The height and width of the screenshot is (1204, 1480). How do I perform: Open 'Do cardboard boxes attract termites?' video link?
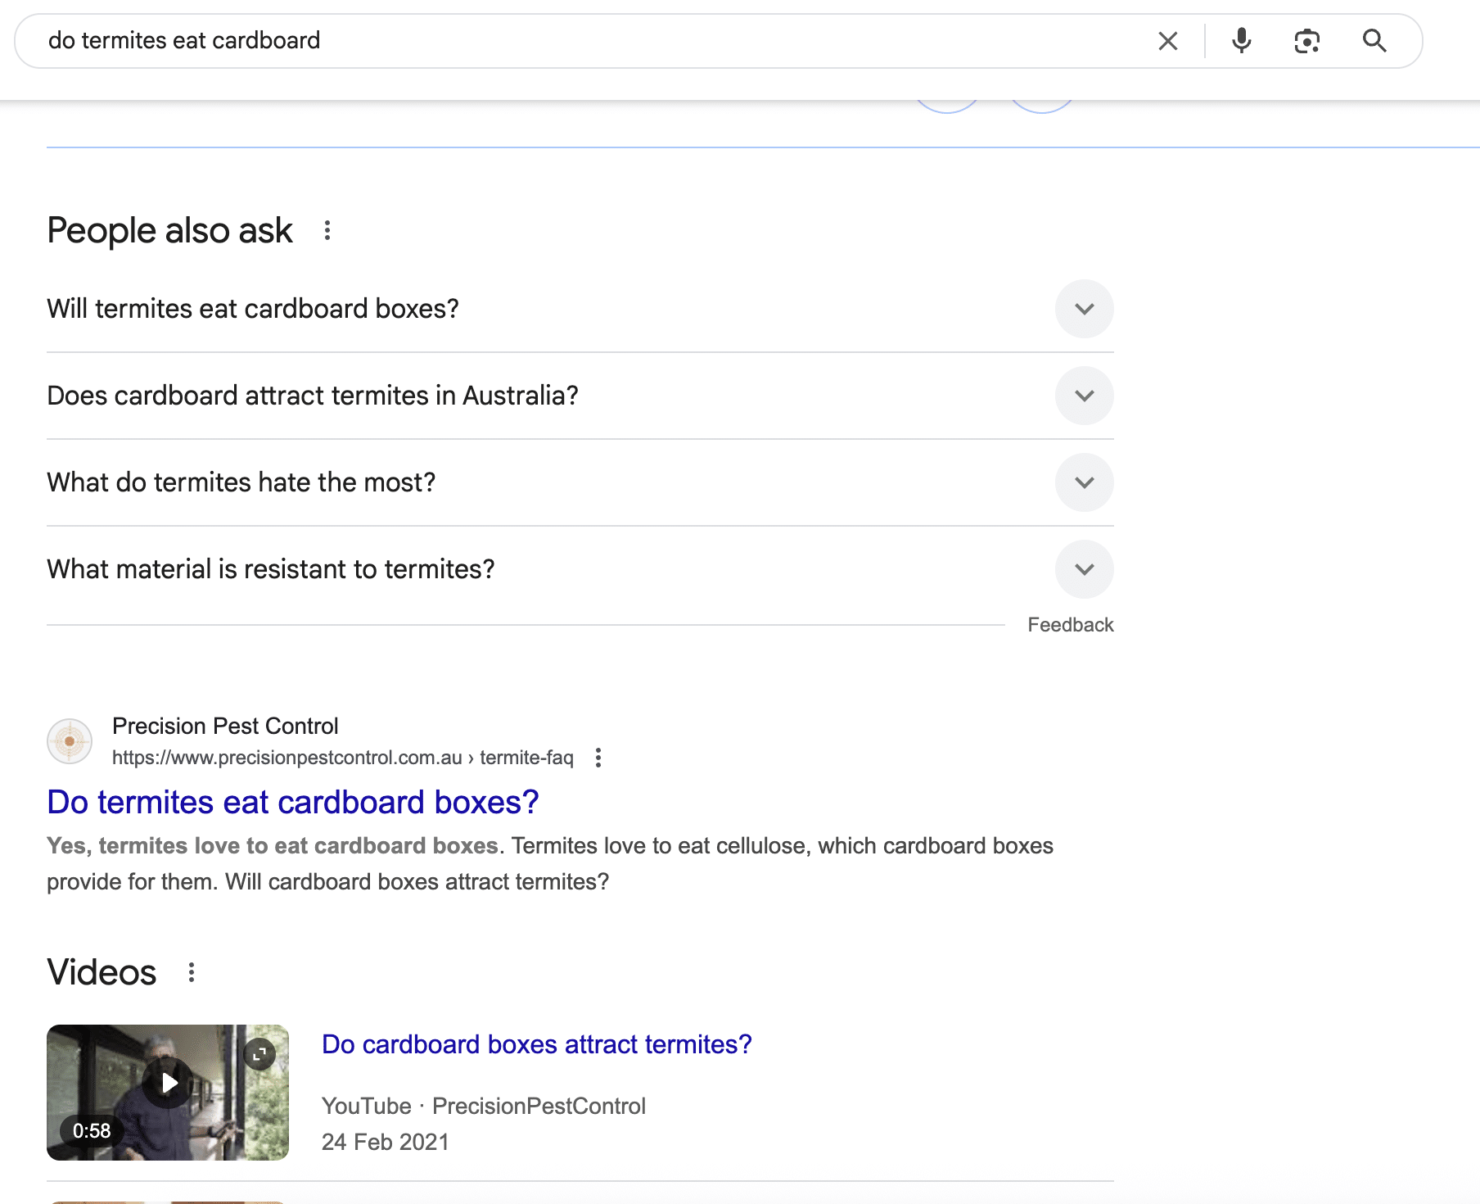click(x=536, y=1044)
